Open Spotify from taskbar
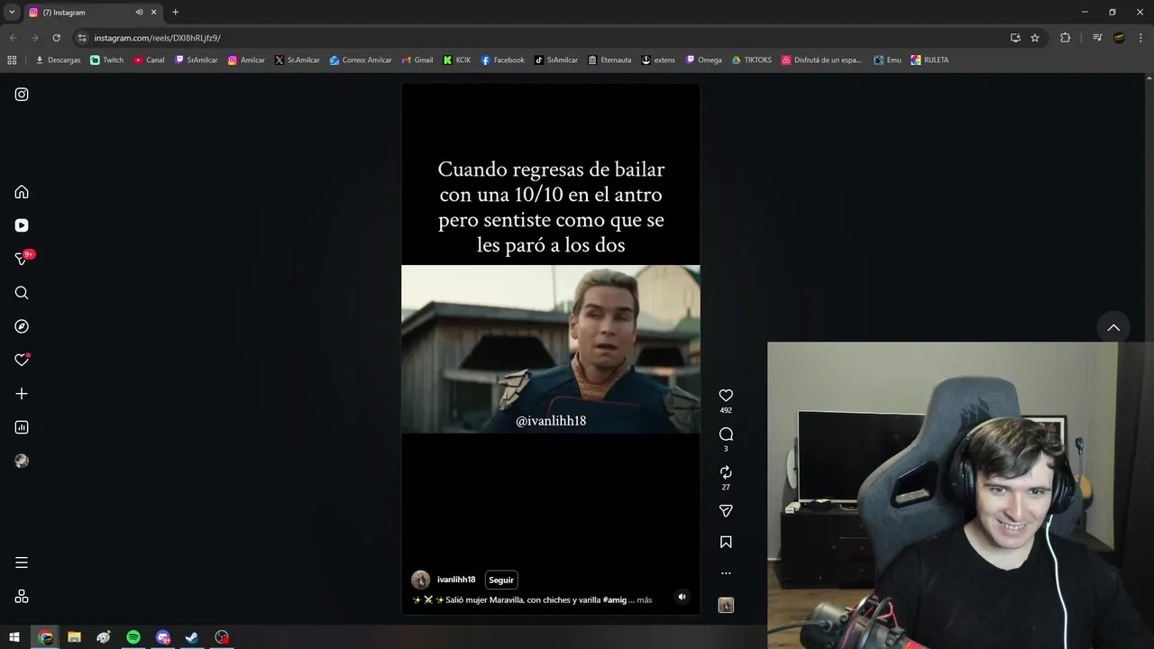 pos(133,637)
